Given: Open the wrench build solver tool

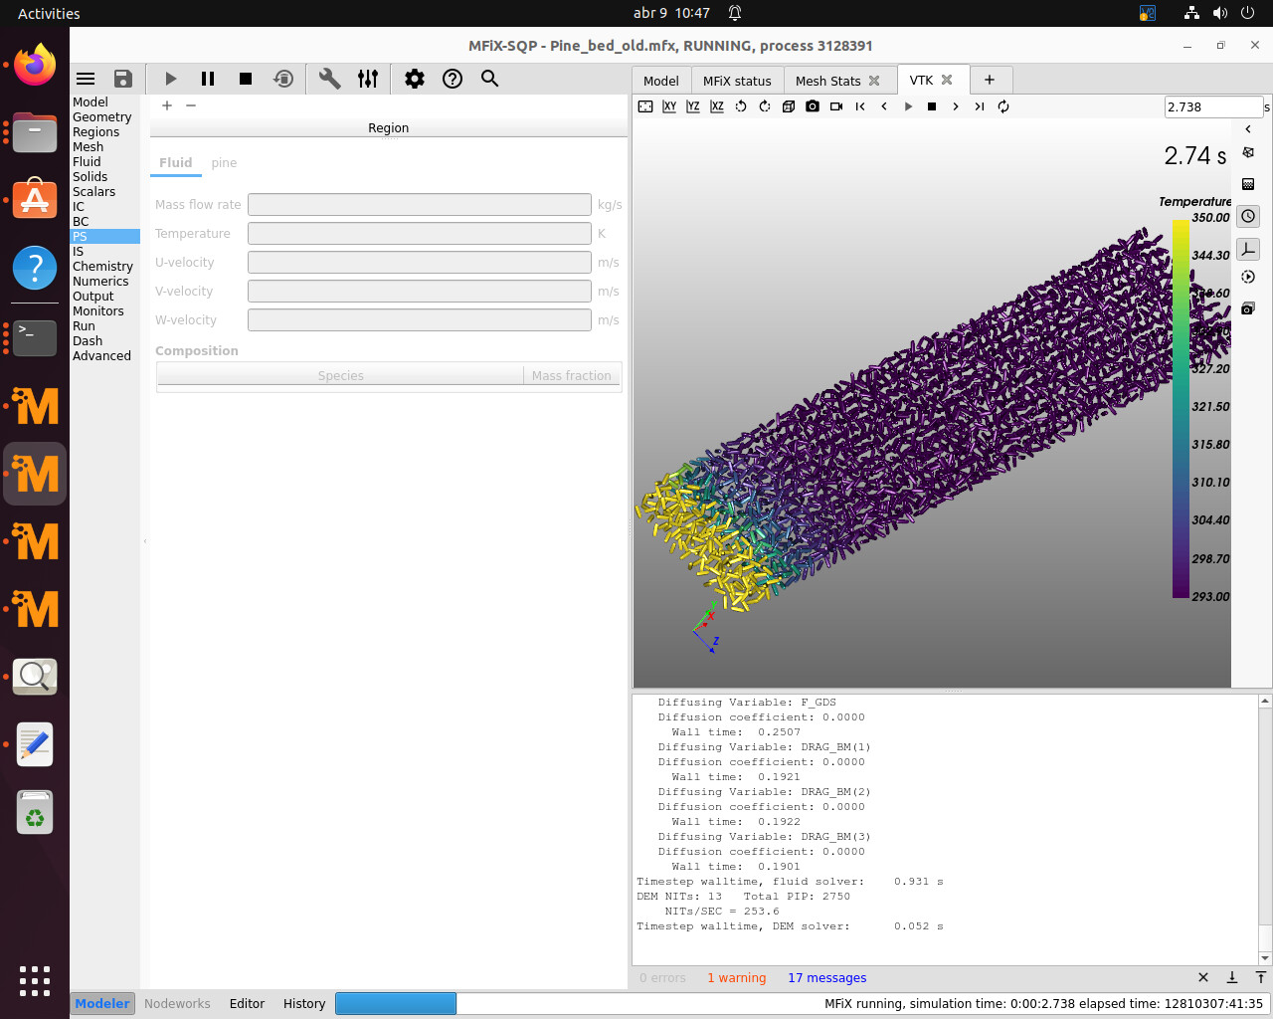Looking at the screenshot, I should click(329, 79).
